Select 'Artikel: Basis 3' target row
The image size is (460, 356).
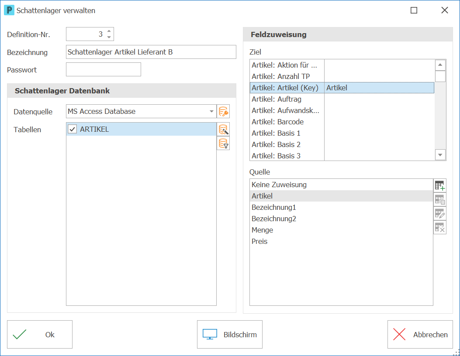point(342,156)
